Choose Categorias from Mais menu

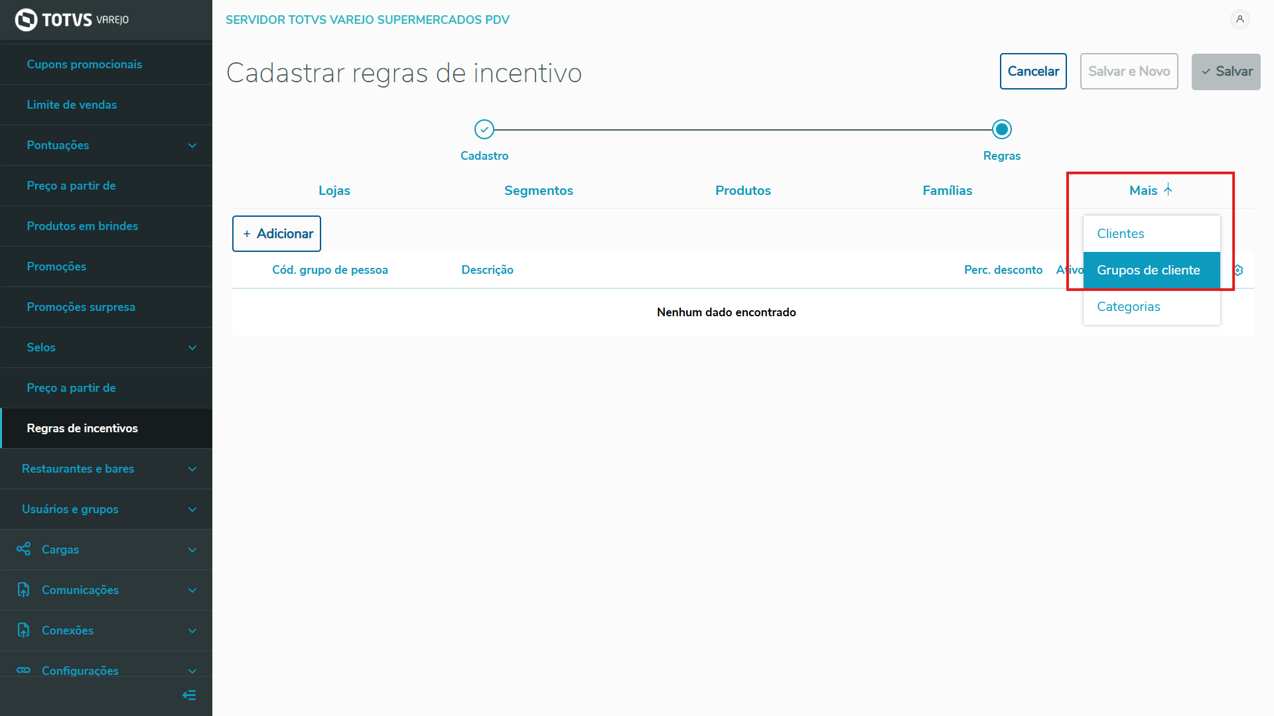pos(1128,306)
